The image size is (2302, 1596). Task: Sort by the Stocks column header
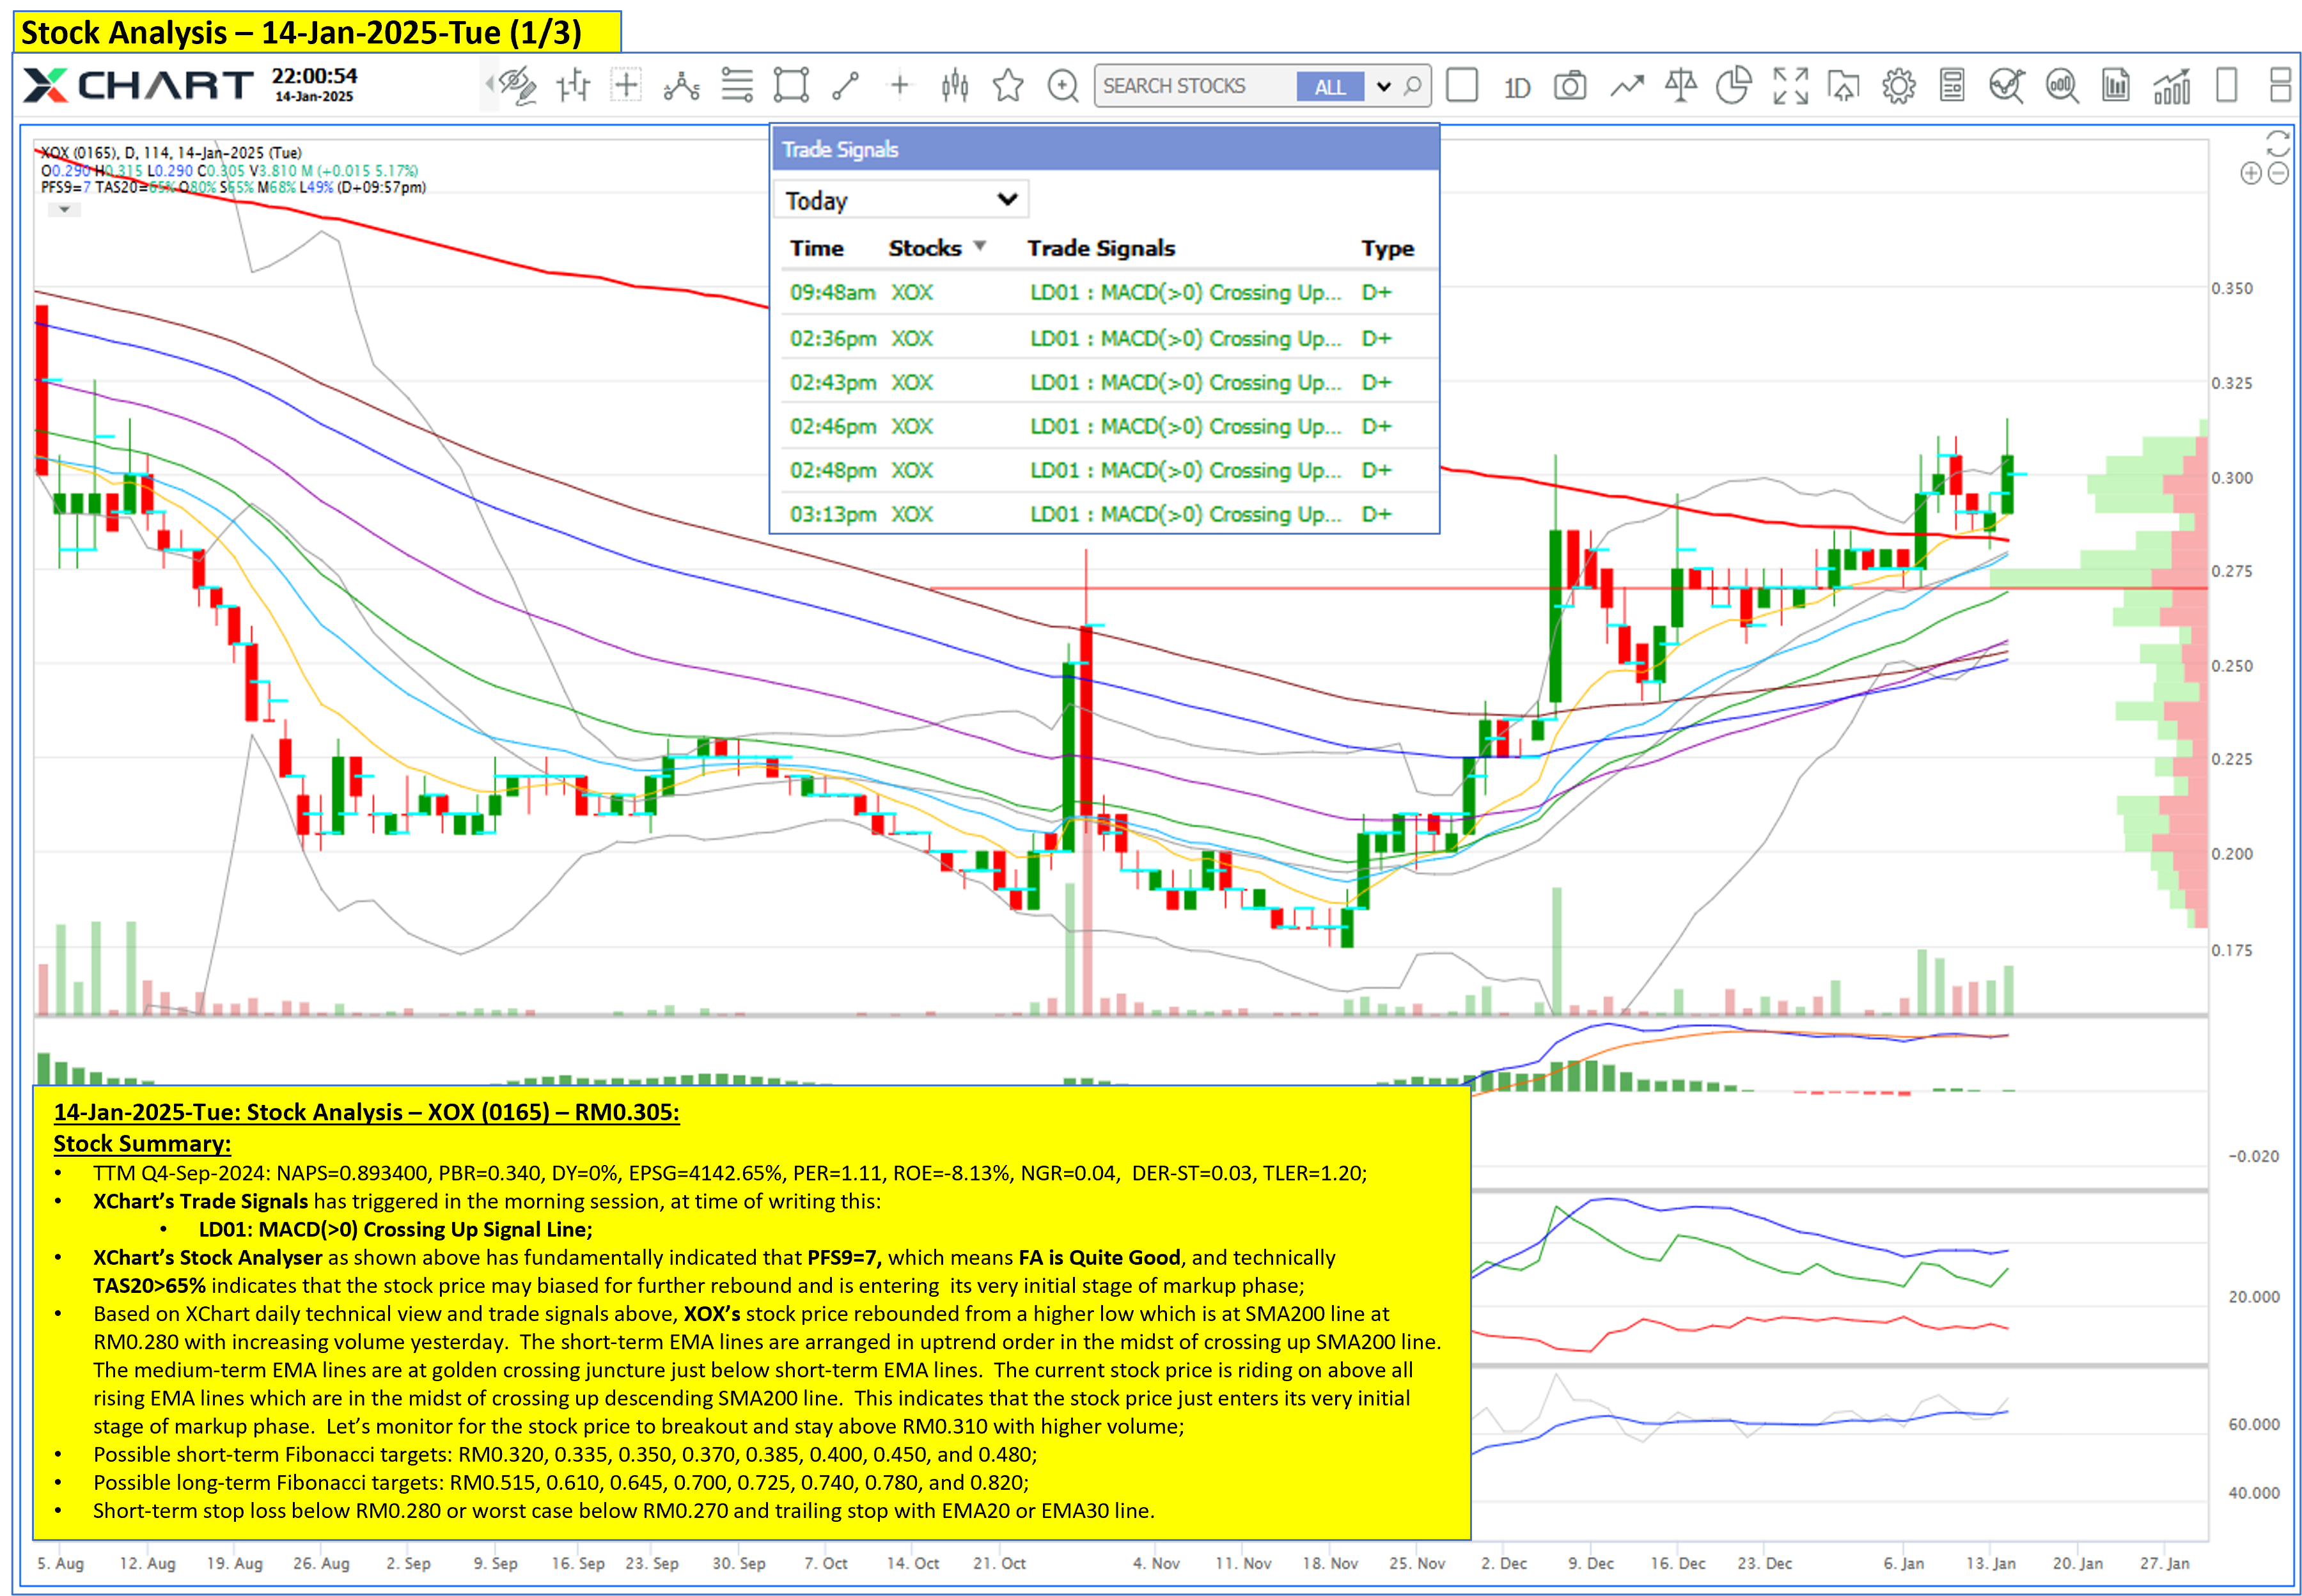pyautogui.click(x=925, y=248)
